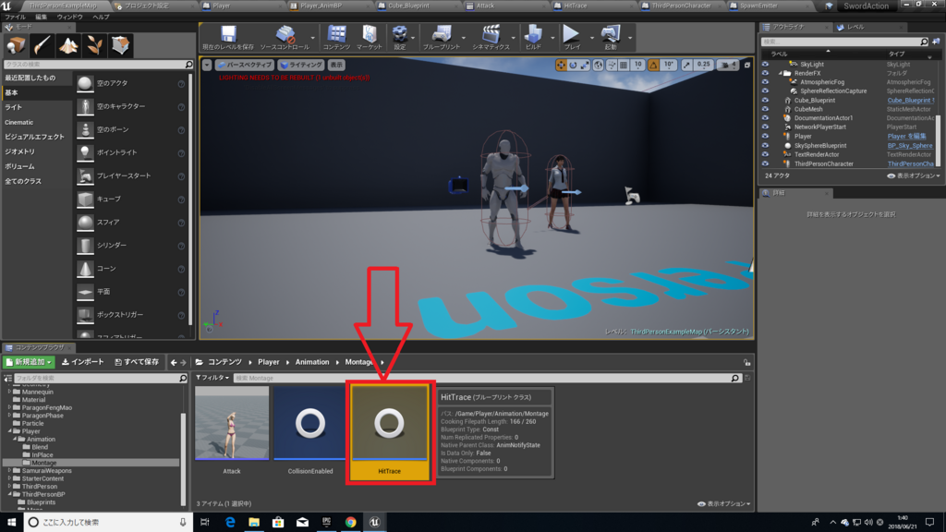Select the HitTrace blueprint asset
The image size is (946, 532).
389,432
